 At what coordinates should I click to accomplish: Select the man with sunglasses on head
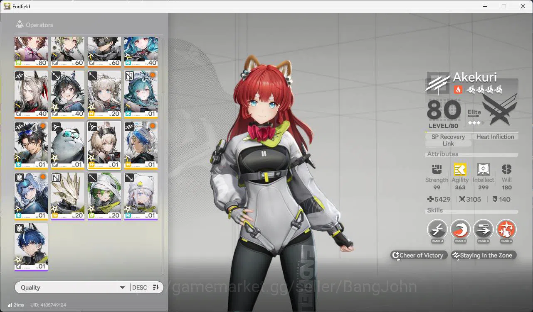coord(31,146)
